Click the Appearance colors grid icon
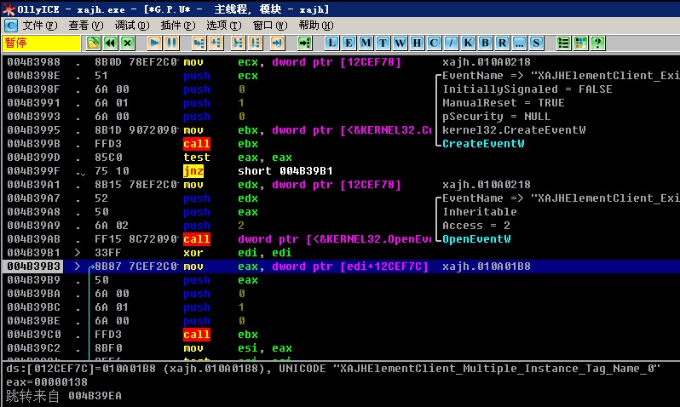Image resolution: width=680 pixels, height=407 pixels. point(580,43)
